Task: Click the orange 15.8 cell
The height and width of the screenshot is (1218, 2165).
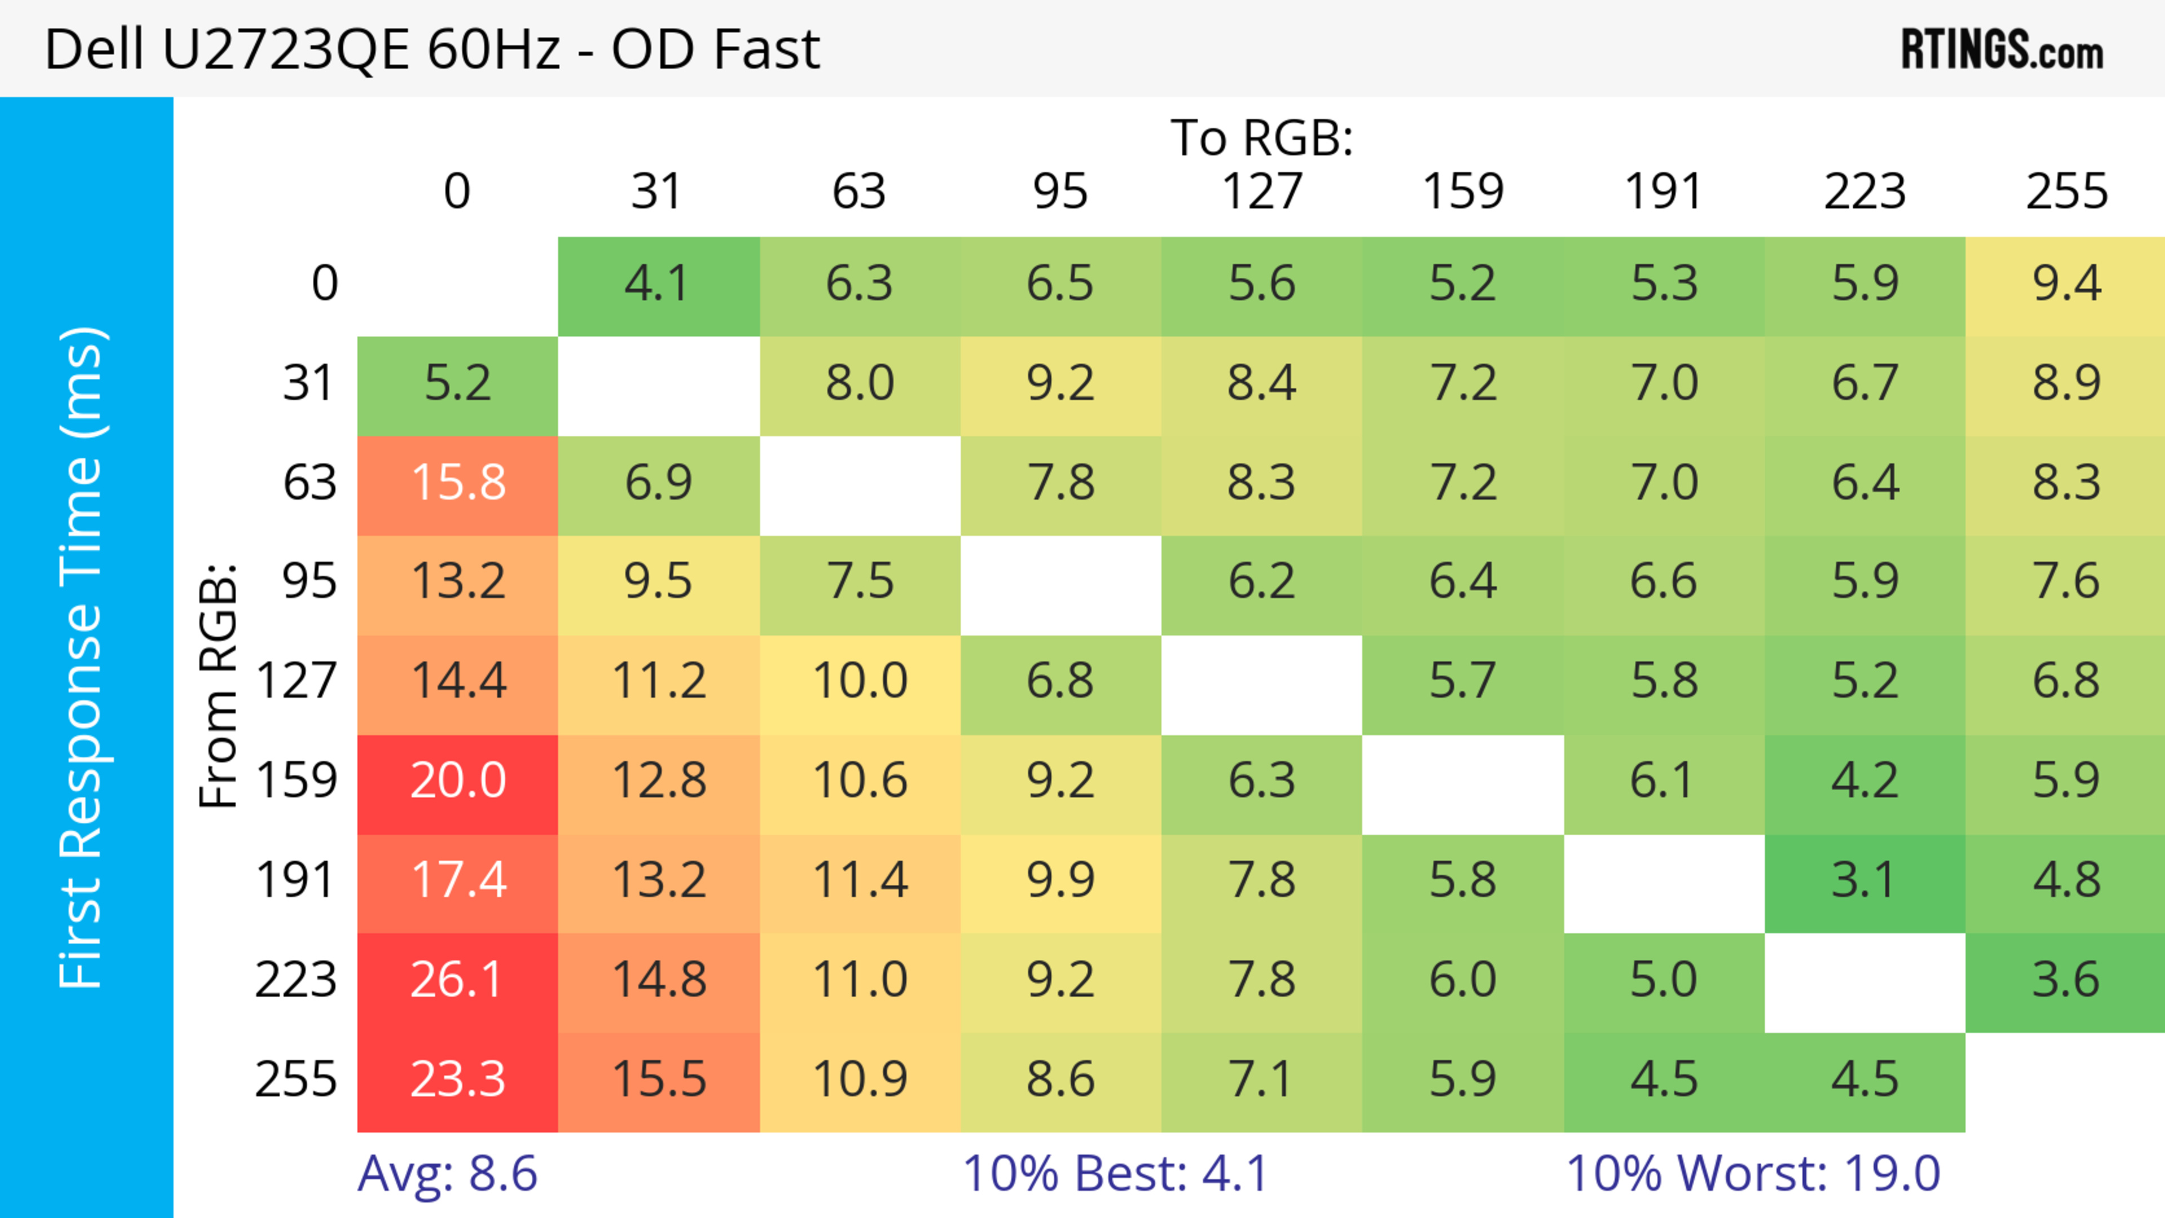Action: coord(457,483)
